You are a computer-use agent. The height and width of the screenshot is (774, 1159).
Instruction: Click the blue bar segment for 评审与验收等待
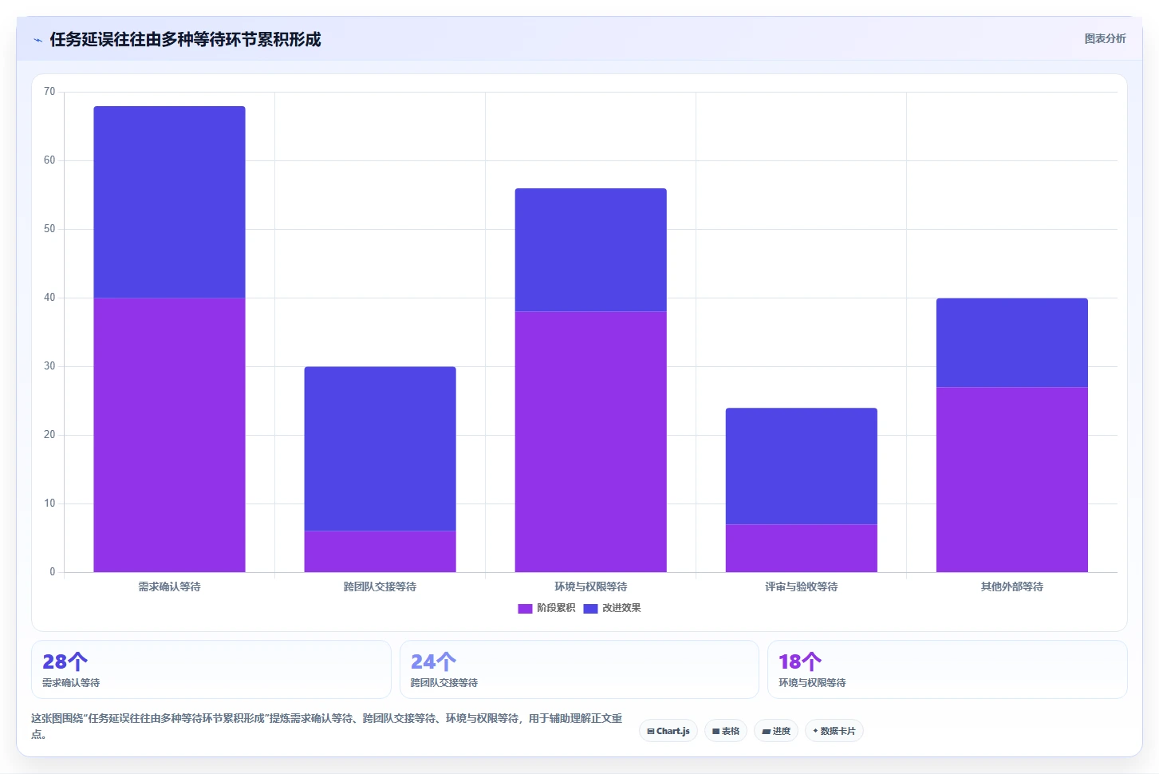(801, 466)
